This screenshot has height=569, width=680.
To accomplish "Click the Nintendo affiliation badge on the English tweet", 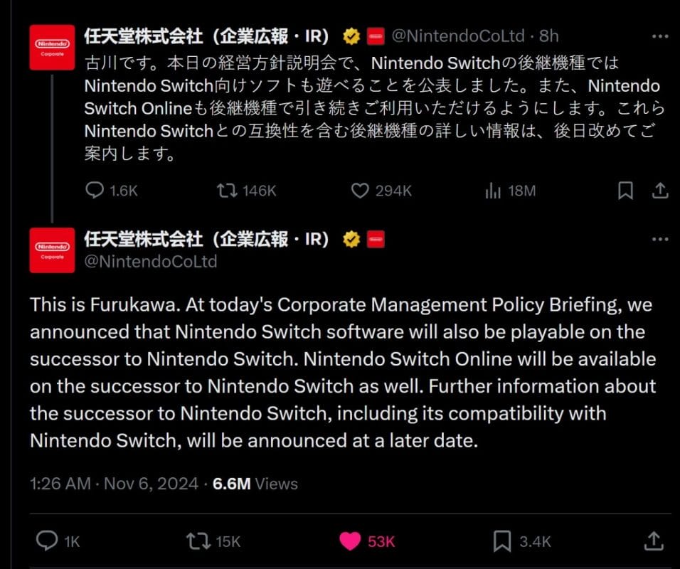I will click(376, 239).
